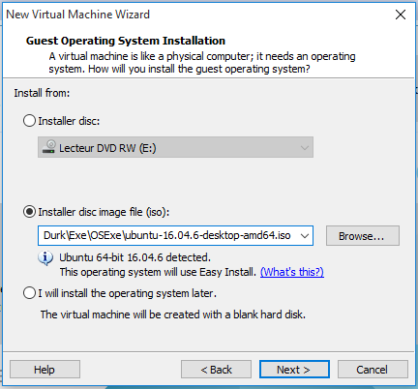Select the Installer disc radio button
The width and height of the screenshot is (418, 389).
click(29, 121)
